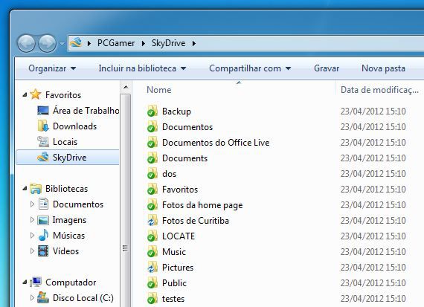
Task: Select the Backup folder icon
Action: pos(152,111)
